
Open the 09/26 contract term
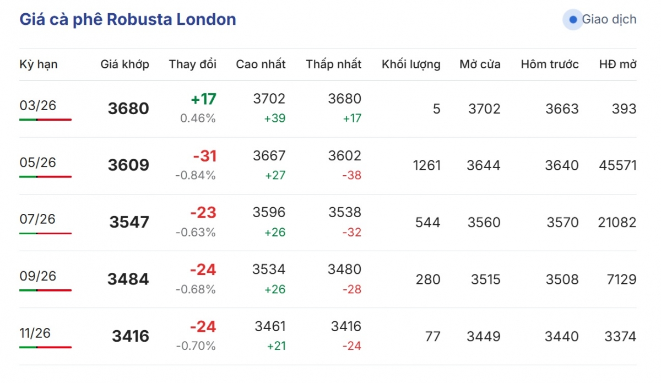(38, 276)
